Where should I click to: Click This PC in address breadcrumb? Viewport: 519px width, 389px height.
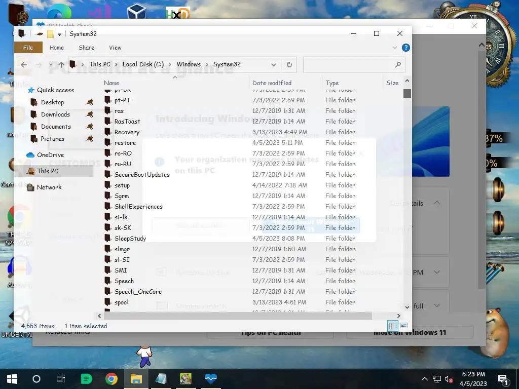pos(100,64)
